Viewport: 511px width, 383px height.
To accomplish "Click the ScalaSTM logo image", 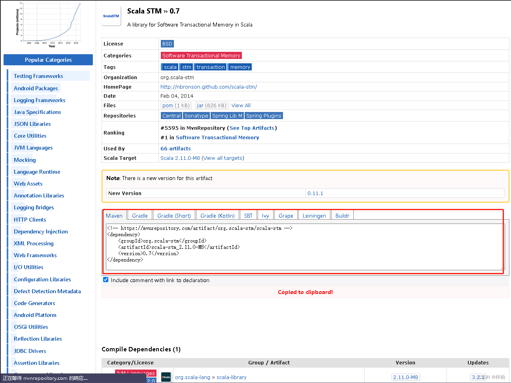I will pyautogui.click(x=111, y=16).
